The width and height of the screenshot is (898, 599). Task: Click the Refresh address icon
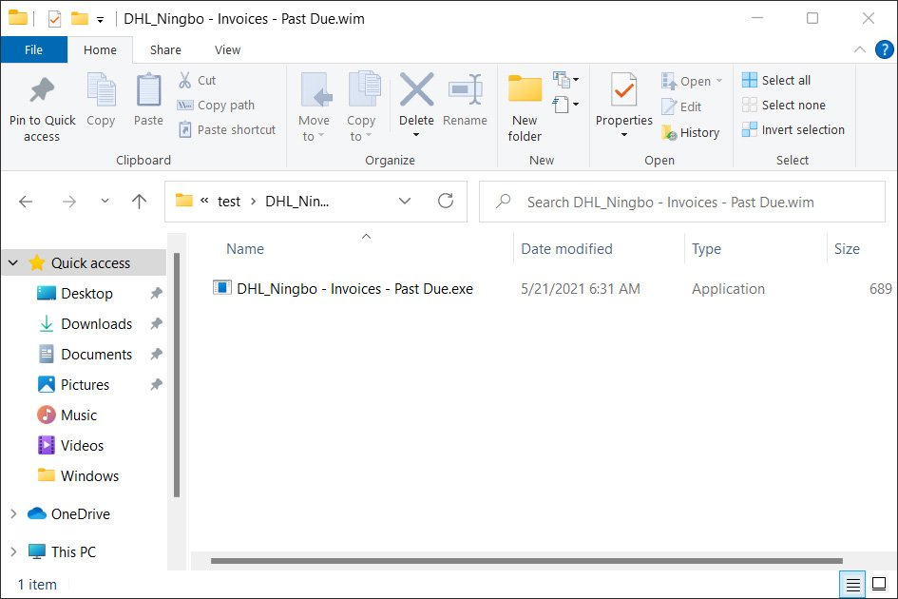[x=446, y=201]
